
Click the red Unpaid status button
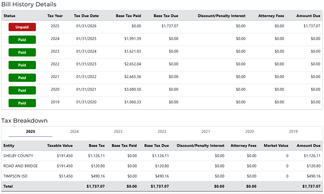[22, 27]
